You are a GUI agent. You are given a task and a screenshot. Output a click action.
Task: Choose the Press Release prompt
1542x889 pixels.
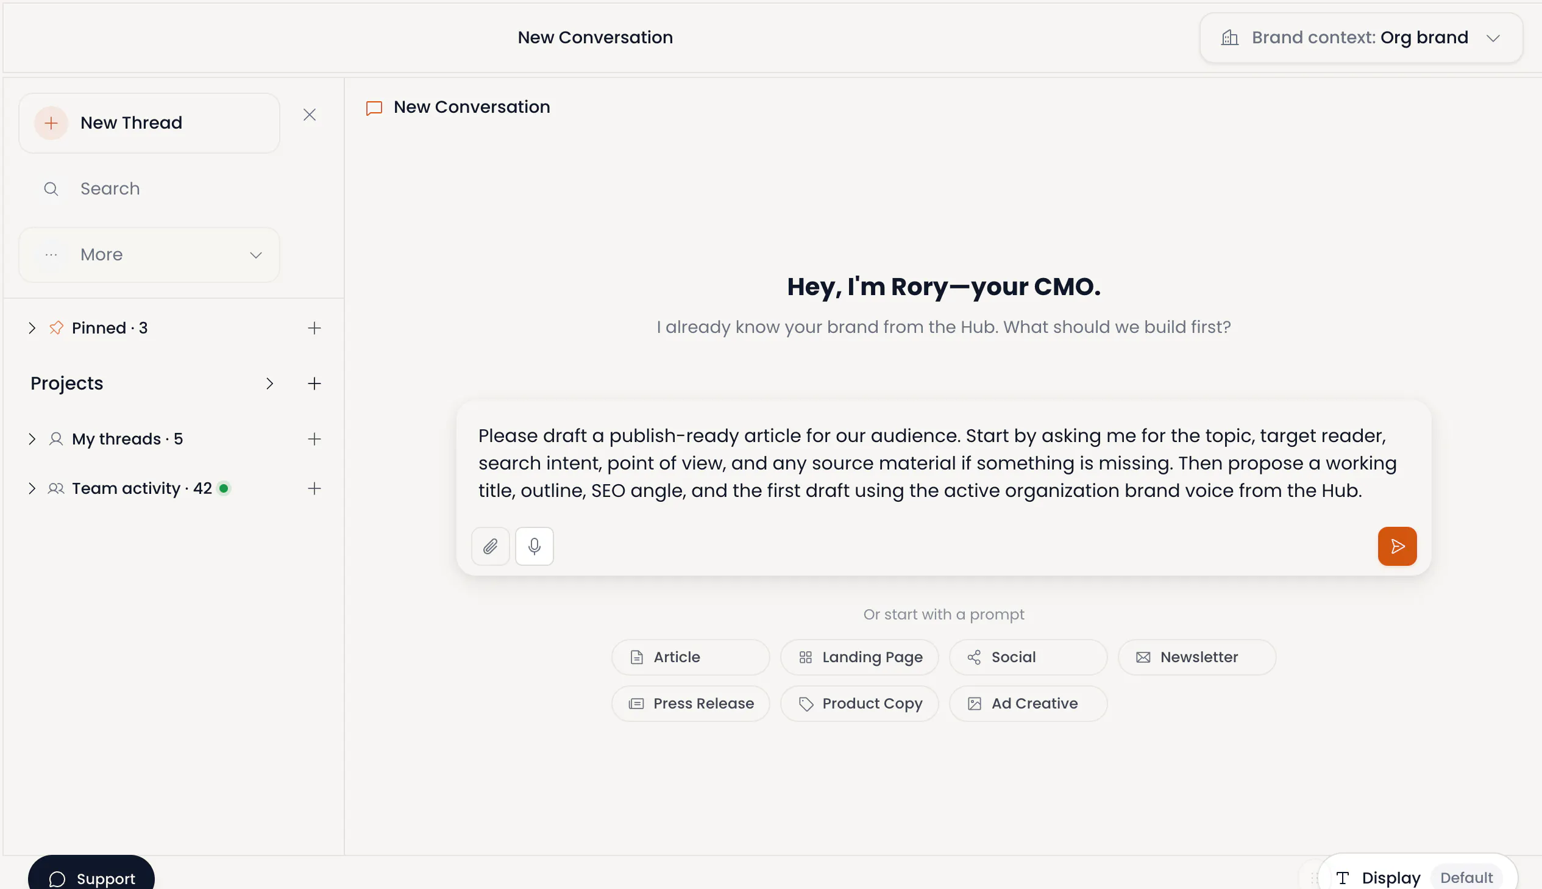click(x=690, y=704)
